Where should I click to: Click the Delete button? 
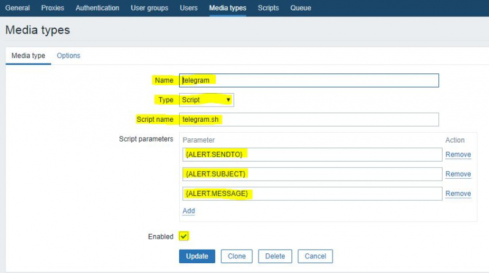(x=275, y=256)
